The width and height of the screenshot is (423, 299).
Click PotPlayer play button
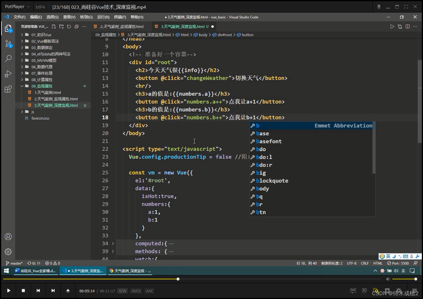pyautogui.click(x=8, y=291)
